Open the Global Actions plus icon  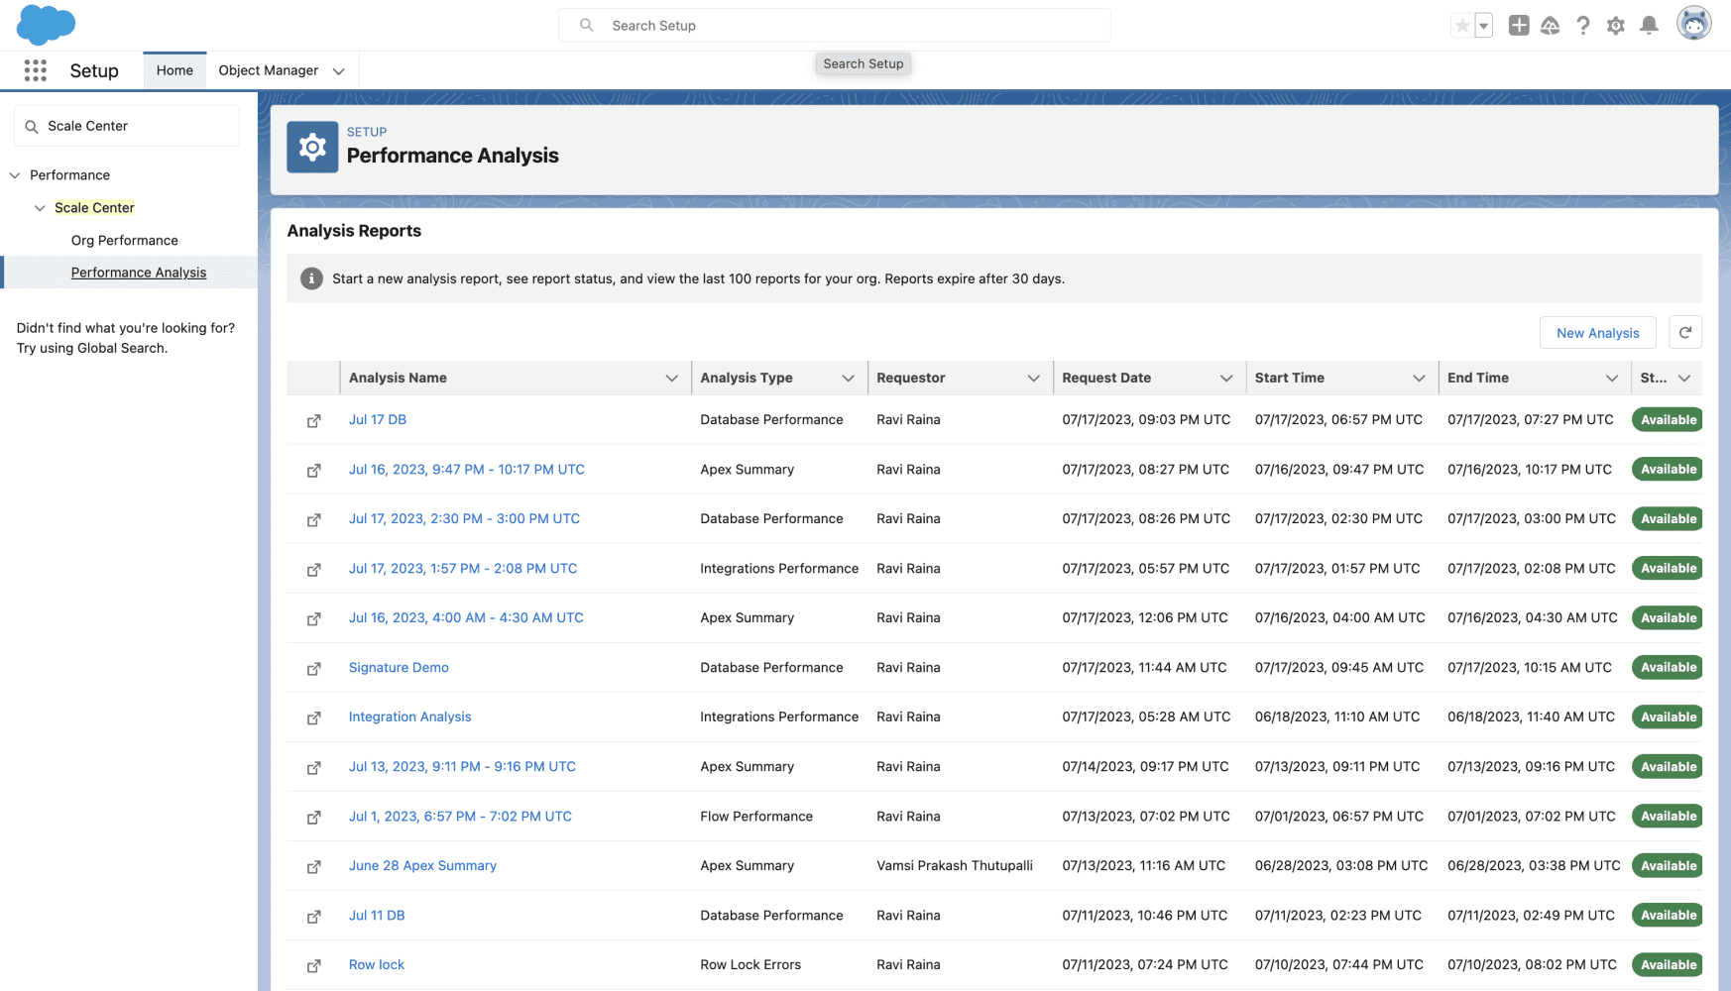1519,26
